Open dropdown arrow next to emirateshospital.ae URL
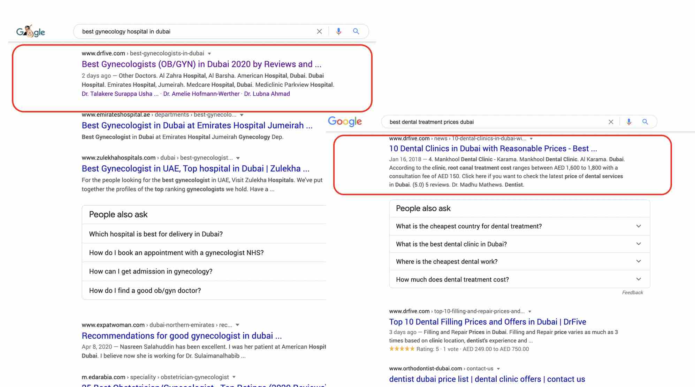Image resolution: width=695 pixels, height=387 pixels. 242,115
